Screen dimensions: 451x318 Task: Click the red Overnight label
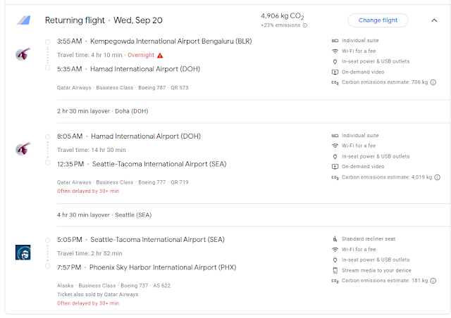(x=141, y=55)
